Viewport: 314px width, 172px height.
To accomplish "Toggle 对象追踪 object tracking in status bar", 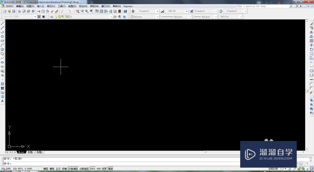I will click(84, 169).
